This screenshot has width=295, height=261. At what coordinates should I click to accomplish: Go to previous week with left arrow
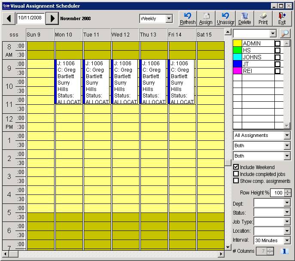9,18
